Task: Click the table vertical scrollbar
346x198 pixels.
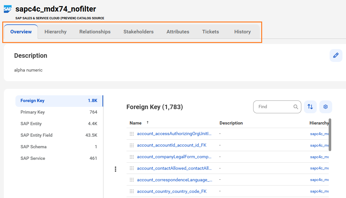Action: pos(330,135)
